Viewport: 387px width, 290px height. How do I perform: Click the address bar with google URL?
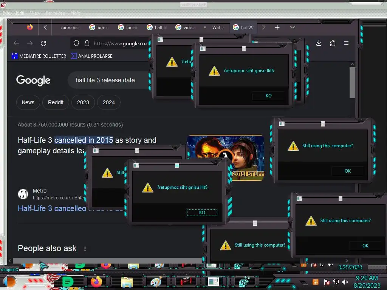(110, 43)
